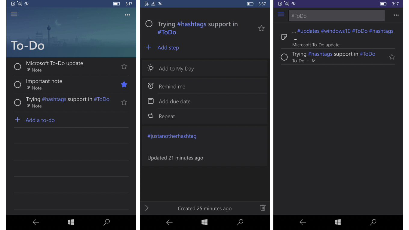Click #hashtags in search results task title
Screen dimensions: 409x230
click(x=320, y=54)
